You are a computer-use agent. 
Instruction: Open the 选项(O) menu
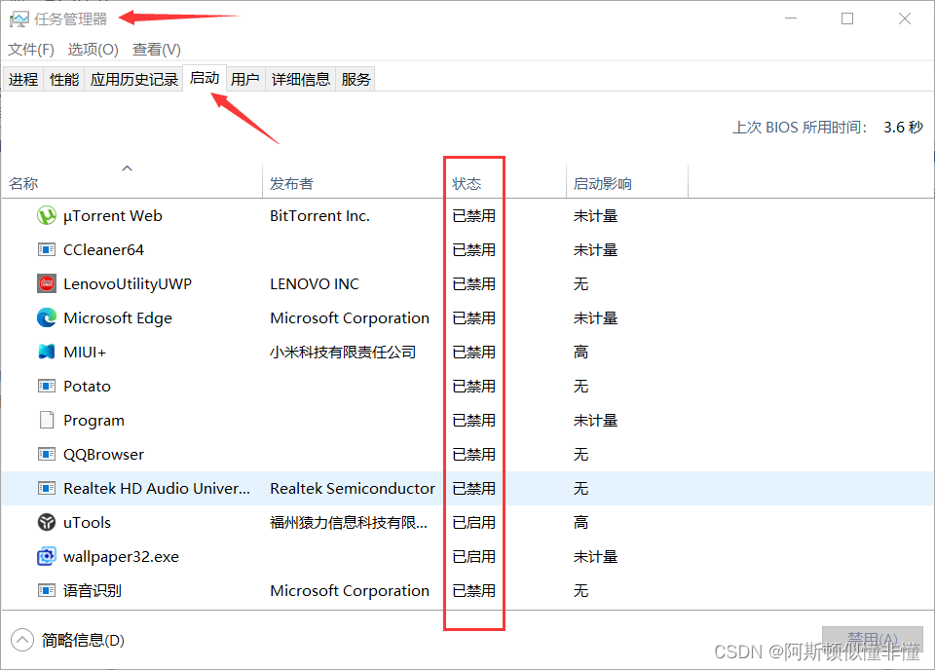(93, 50)
